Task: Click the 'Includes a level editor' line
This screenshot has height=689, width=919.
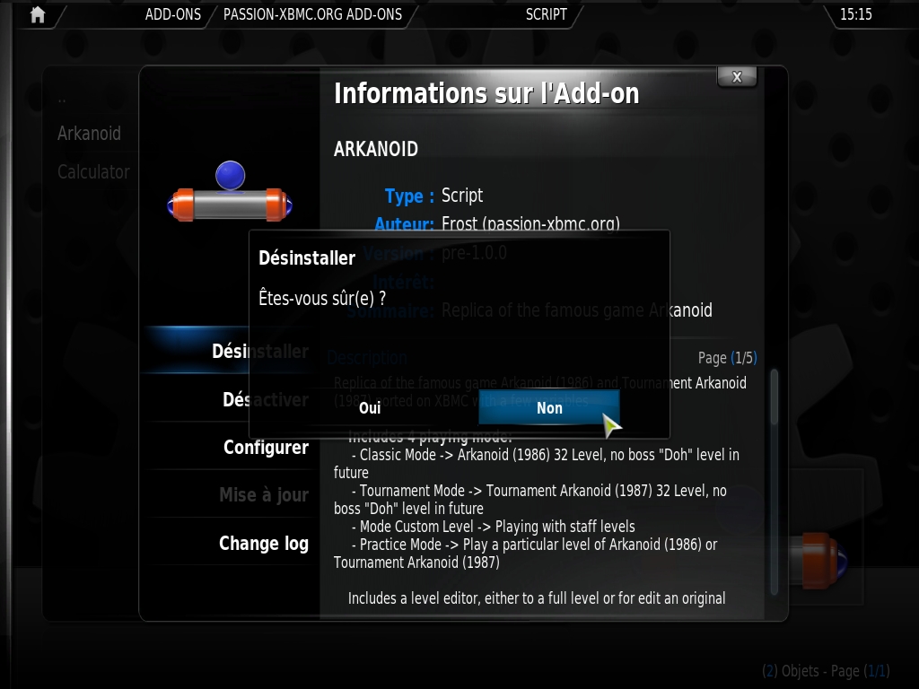Action: point(537,598)
